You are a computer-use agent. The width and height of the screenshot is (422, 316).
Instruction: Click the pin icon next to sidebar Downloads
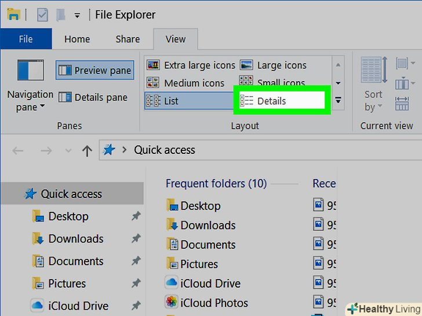[136, 238]
